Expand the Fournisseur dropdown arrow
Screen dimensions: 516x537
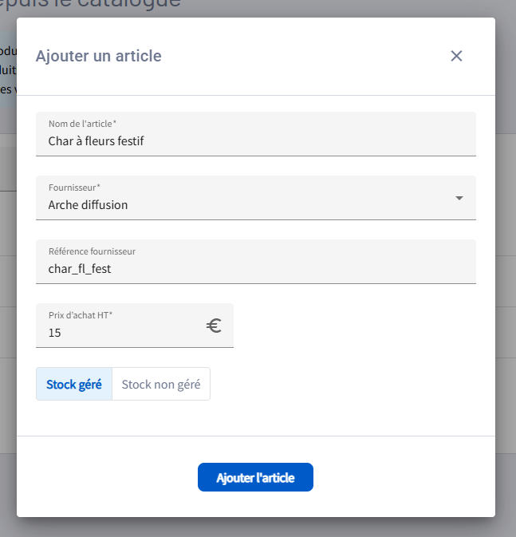coord(459,198)
